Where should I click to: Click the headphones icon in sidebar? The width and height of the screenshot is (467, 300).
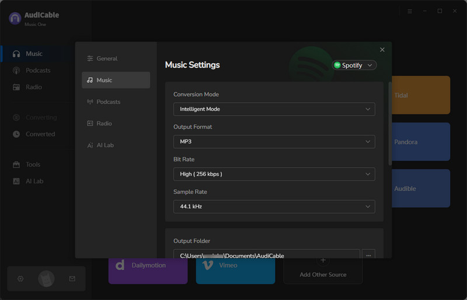16,54
